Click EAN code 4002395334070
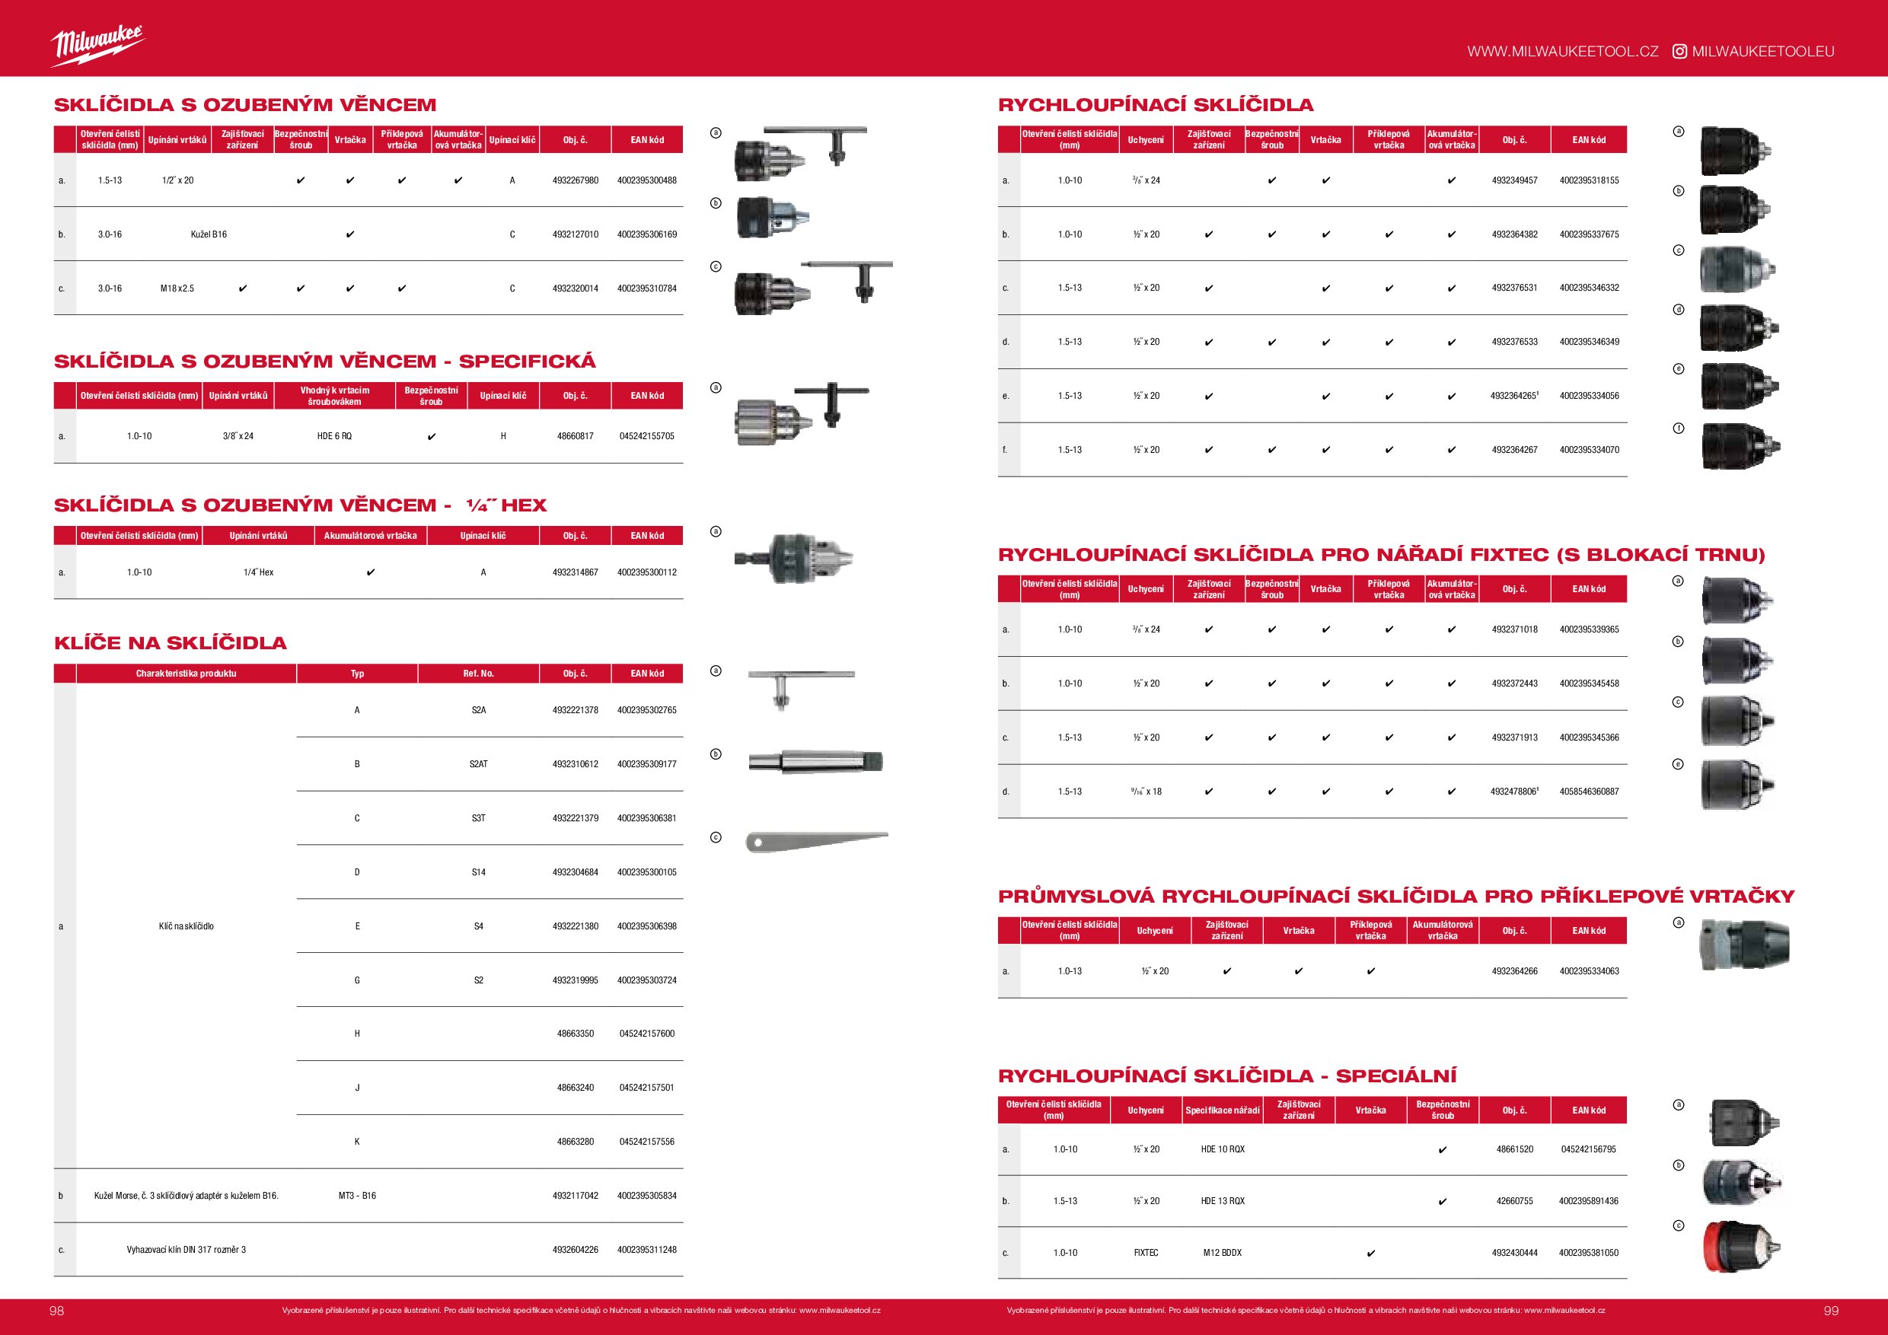The width and height of the screenshot is (1888, 1335). (1590, 450)
